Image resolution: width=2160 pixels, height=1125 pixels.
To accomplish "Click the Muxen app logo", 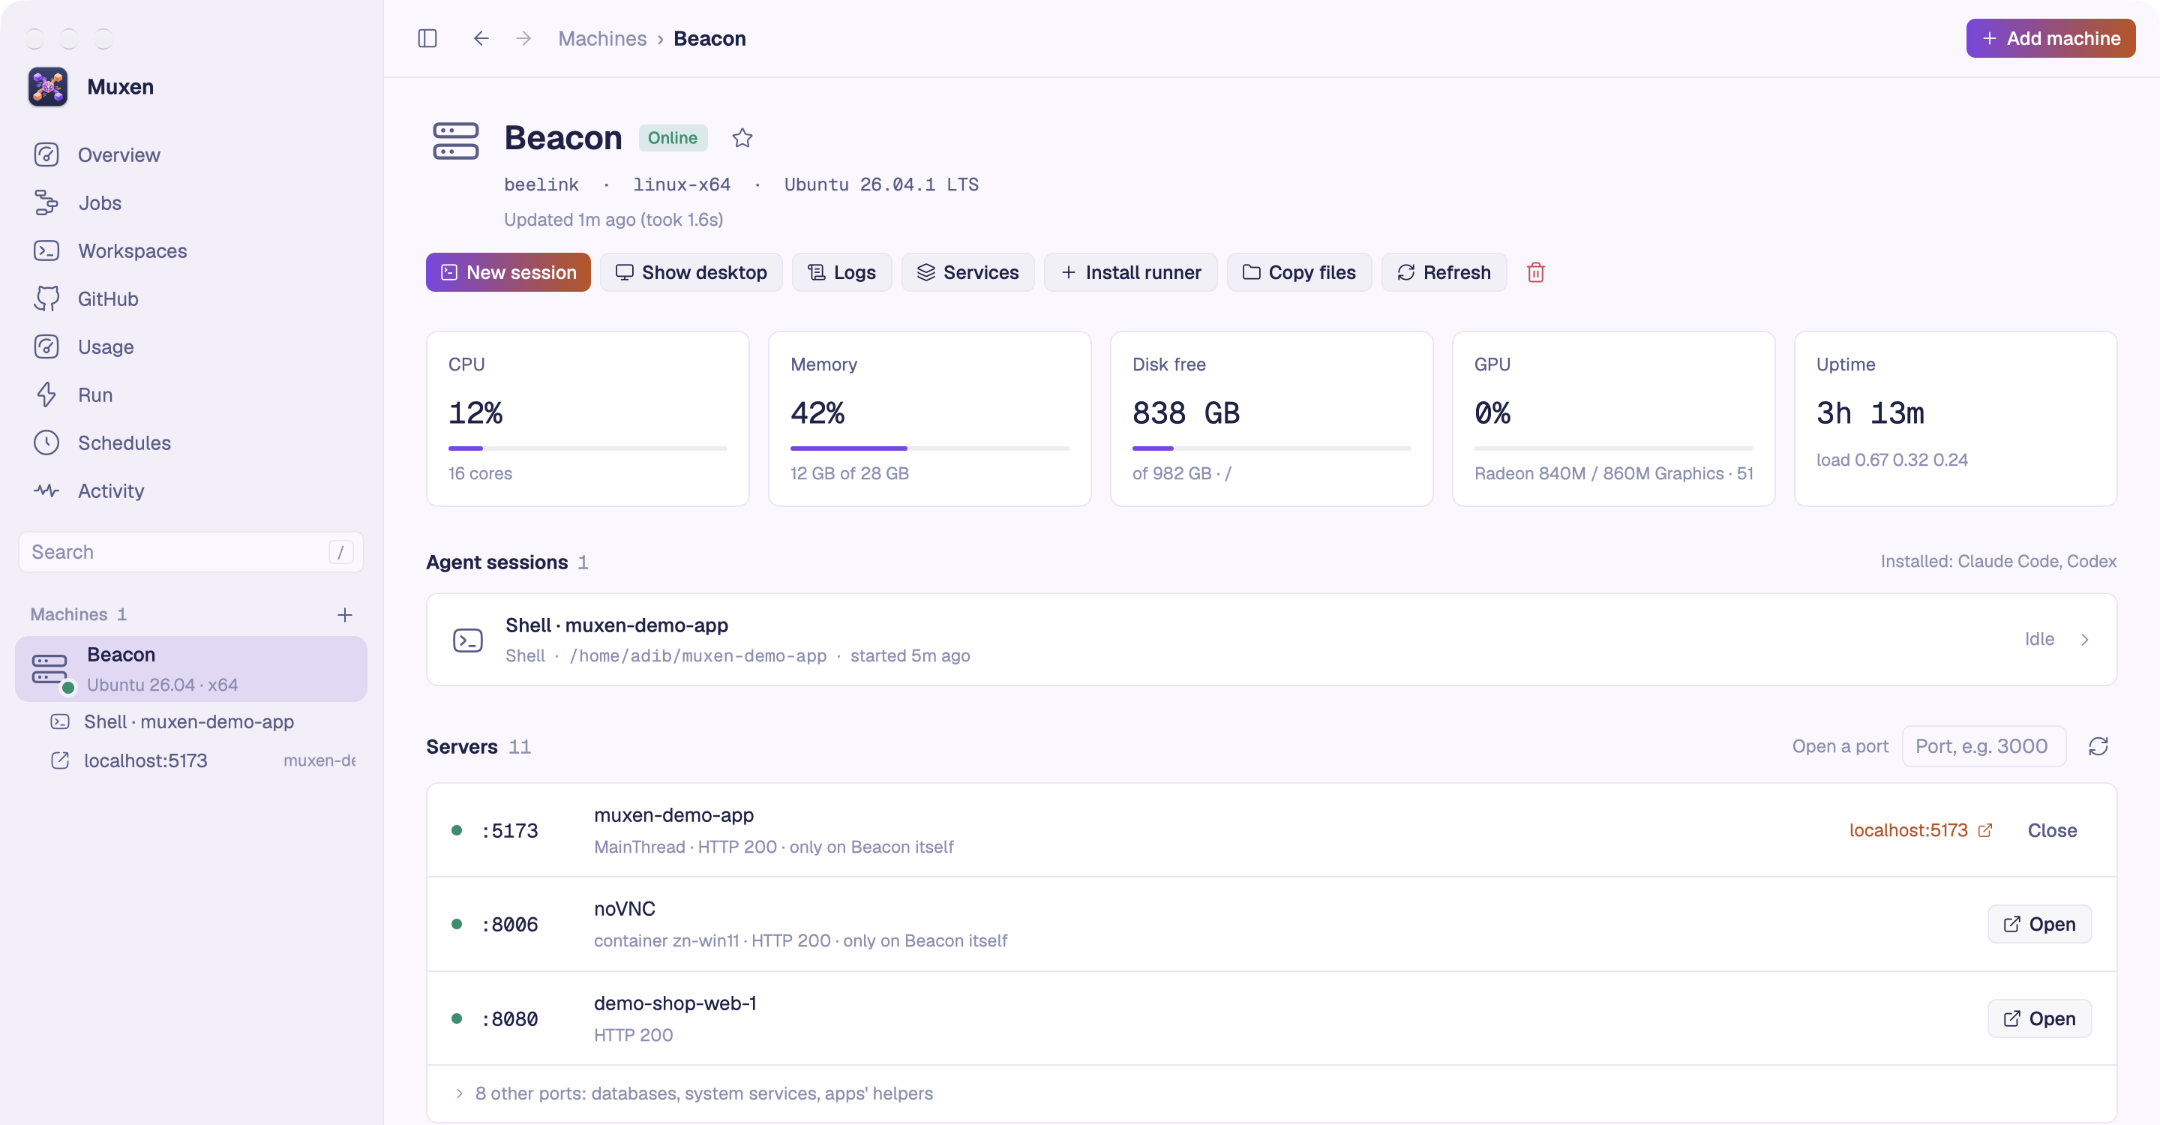I will coord(48,86).
